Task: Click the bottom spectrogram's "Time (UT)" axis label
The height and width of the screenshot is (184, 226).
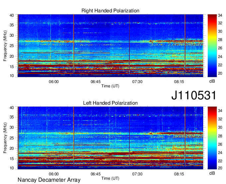Action: [110, 178]
